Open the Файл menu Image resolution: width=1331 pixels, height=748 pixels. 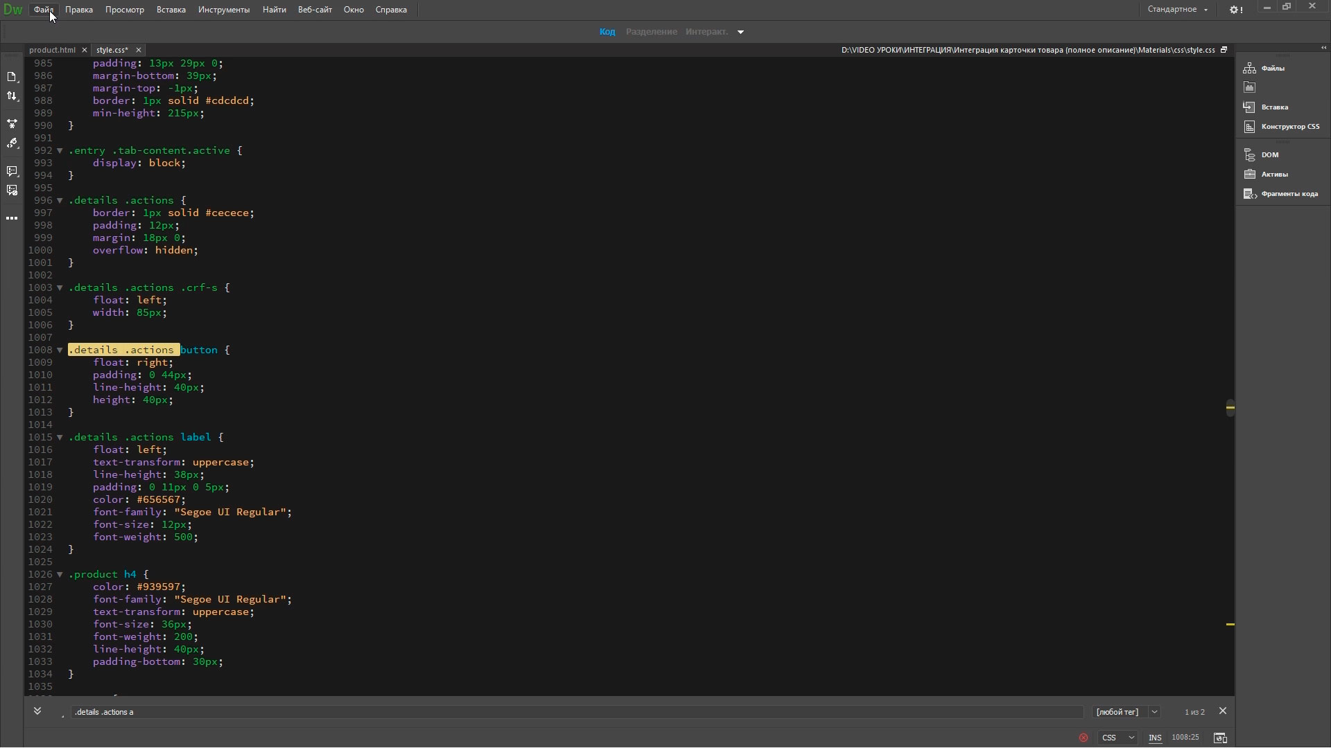coord(43,10)
